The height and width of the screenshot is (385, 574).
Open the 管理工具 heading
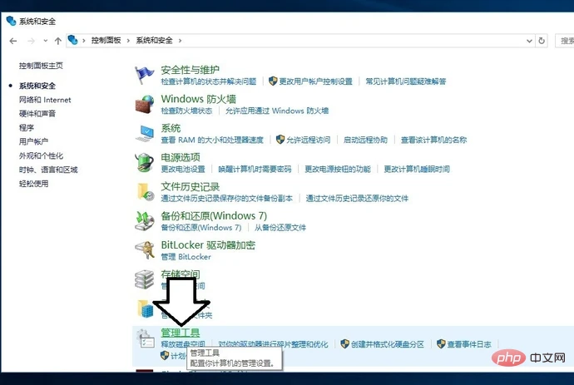click(181, 333)
